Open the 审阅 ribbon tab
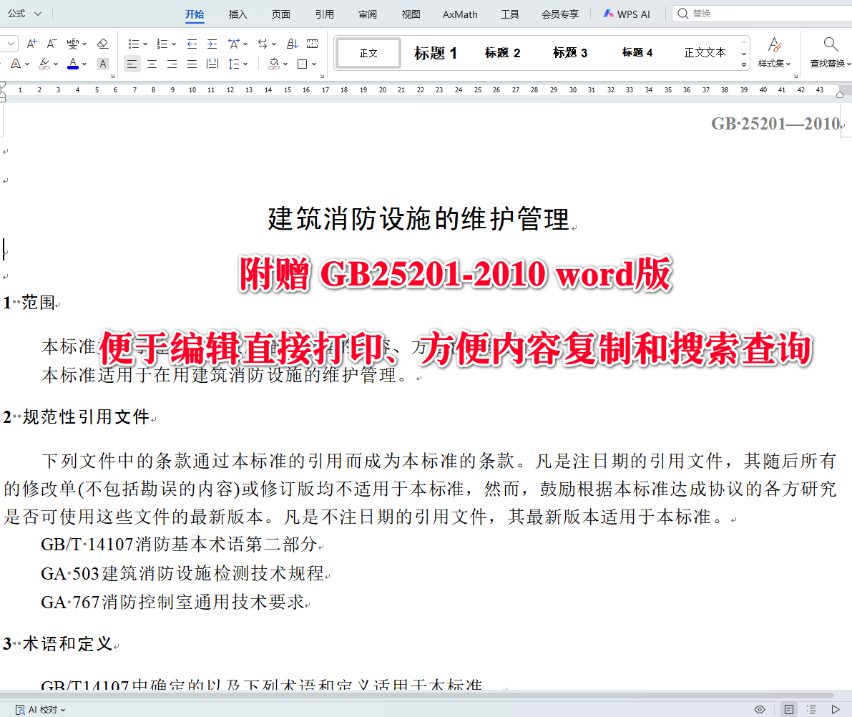 [x=366, y=14]
